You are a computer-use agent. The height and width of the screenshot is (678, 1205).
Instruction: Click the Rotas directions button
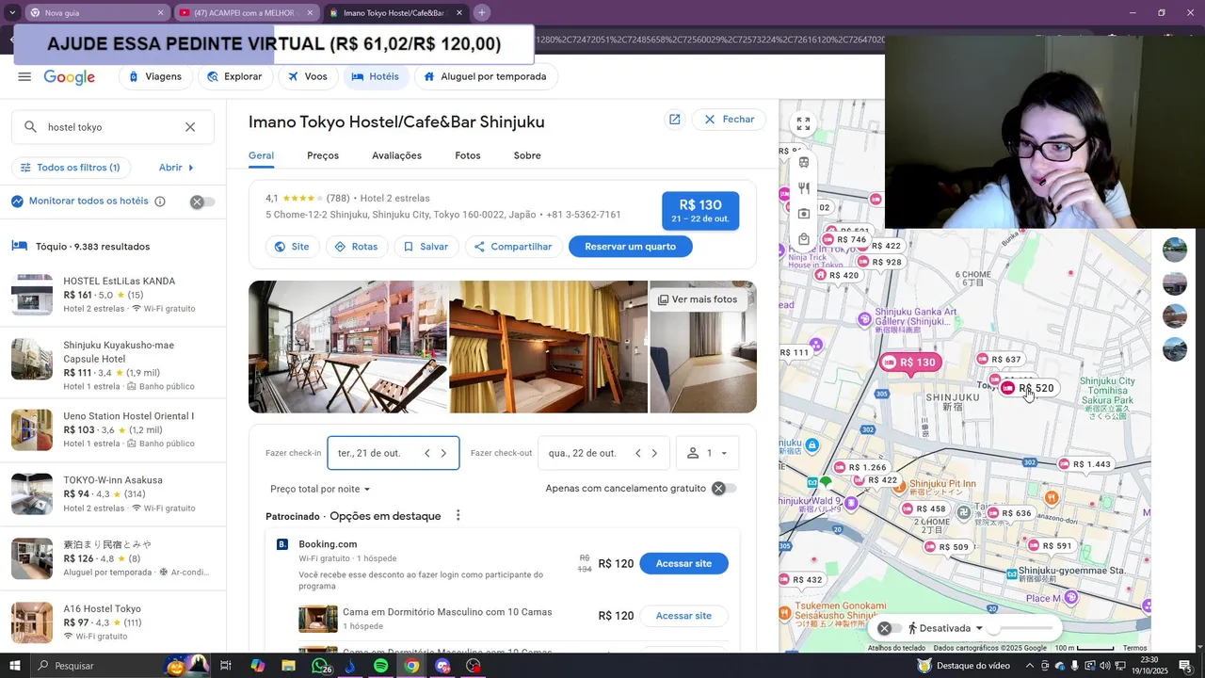pyautogui.click(x=357, y=247)
